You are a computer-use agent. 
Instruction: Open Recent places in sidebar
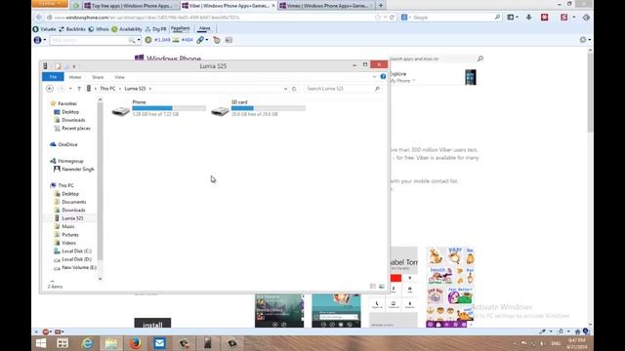pyautogui.click(x=76, y=128)
